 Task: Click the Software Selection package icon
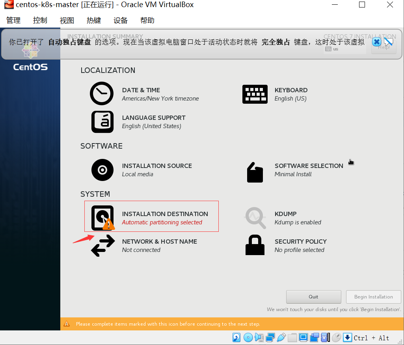(x=255, y=172)
